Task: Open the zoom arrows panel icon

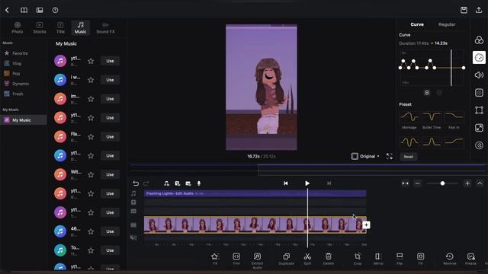Action: [479, 128]
